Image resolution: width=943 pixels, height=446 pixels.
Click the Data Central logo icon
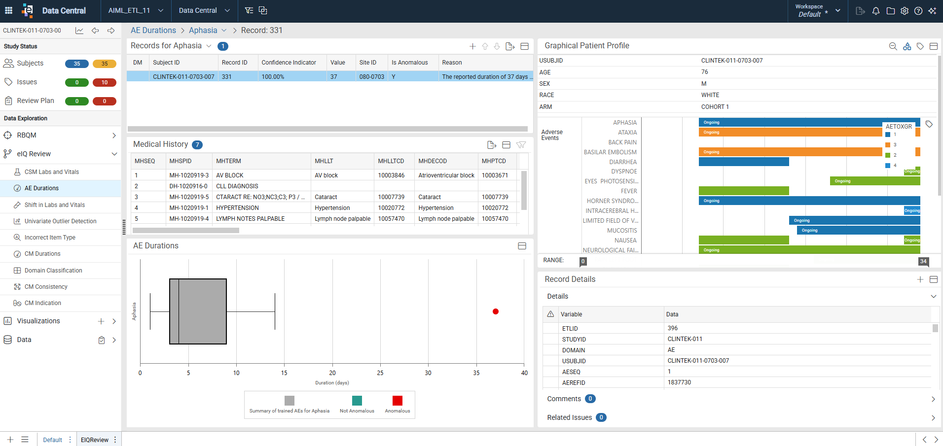[28, 10]
